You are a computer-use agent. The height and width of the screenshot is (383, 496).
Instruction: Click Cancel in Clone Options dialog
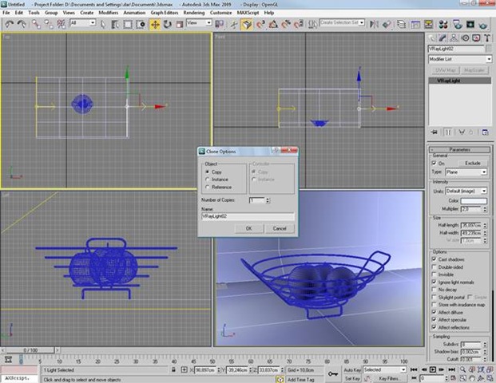click(279, 228)
